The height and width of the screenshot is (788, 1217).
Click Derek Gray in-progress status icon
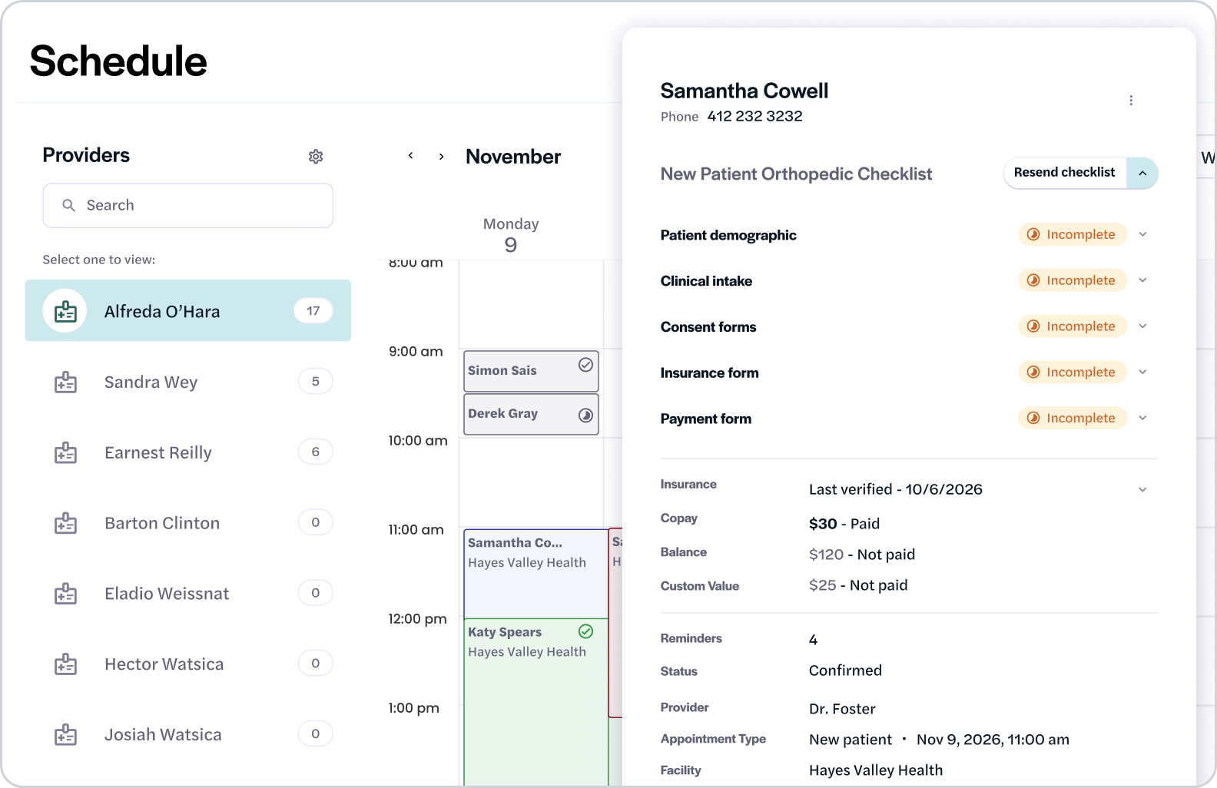tap(585, 416)
